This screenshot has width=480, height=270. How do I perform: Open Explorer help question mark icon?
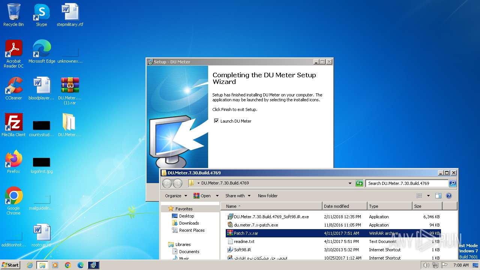449,196
